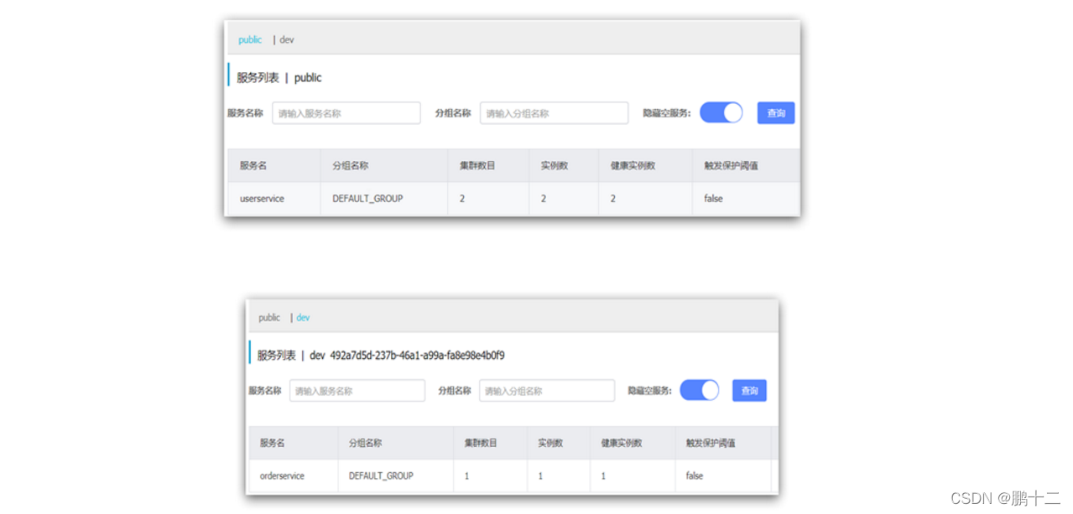This screenshot has width=1073, height=514.
Task: Select the public tab in the upper panel
Action: [x=250, y=39]
